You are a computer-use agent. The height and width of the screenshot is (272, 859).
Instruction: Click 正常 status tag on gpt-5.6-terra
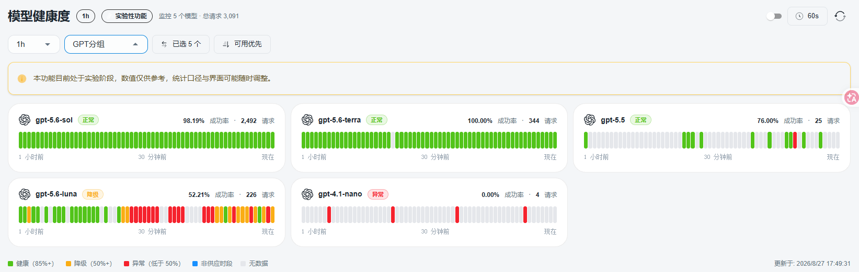tap(376, 120)
